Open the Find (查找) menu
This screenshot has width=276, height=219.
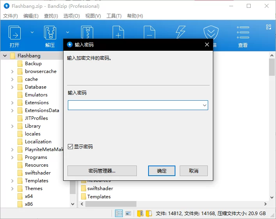point(51,16)
